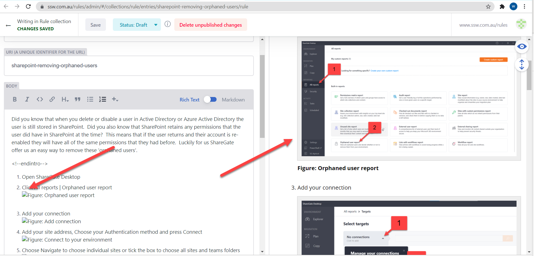The image size is (534, 256).
Task: View site security lock info
Action: pyautogui.click(x=42, y=7)
